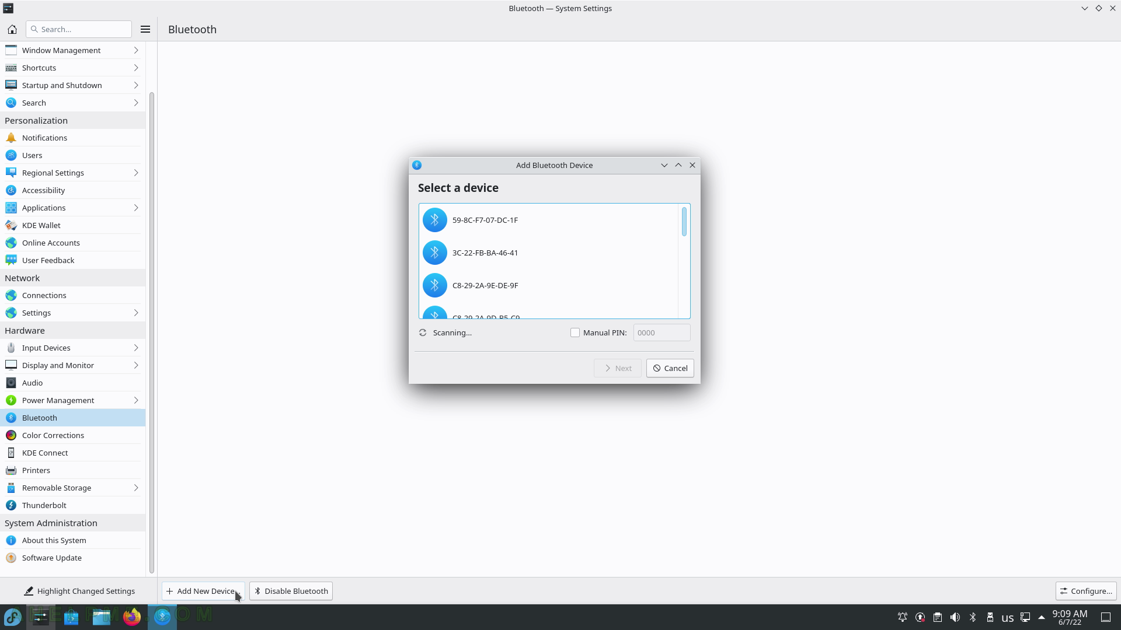Open the Fedora application launcher

tap(13, 617)
